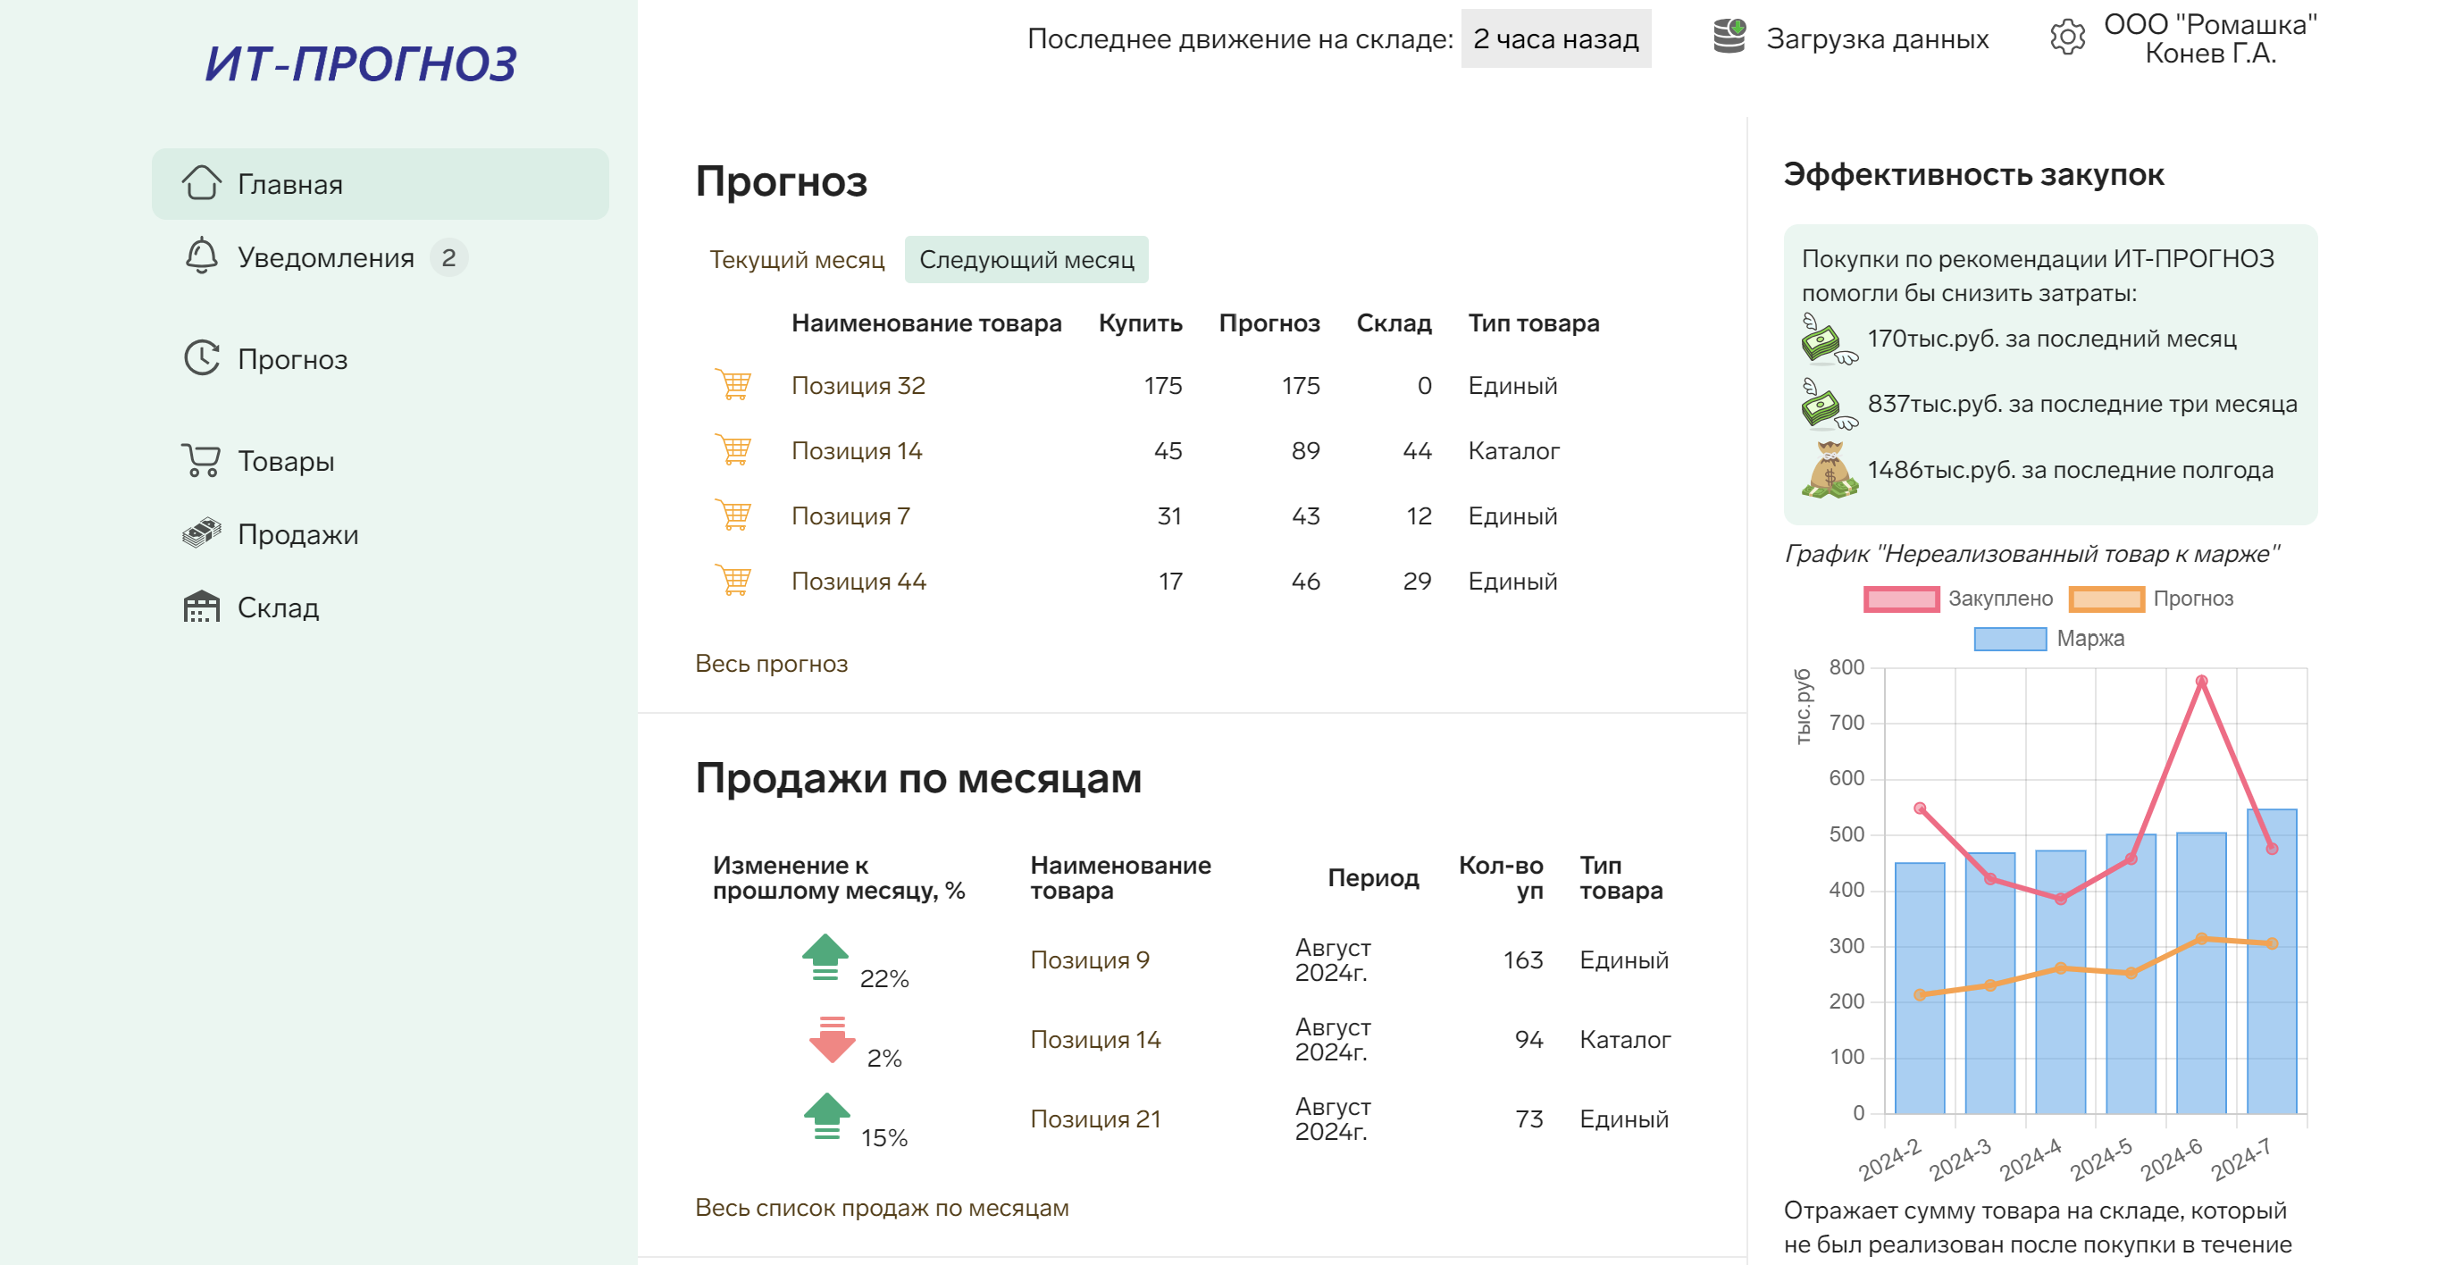
Task: Click the cart icon in Позиция 32 row
Action: pos(734,385)
